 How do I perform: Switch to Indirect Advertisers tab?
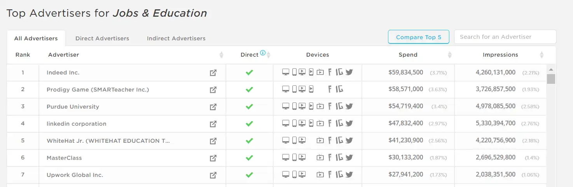pyautogui.click(x=176, y=38)
